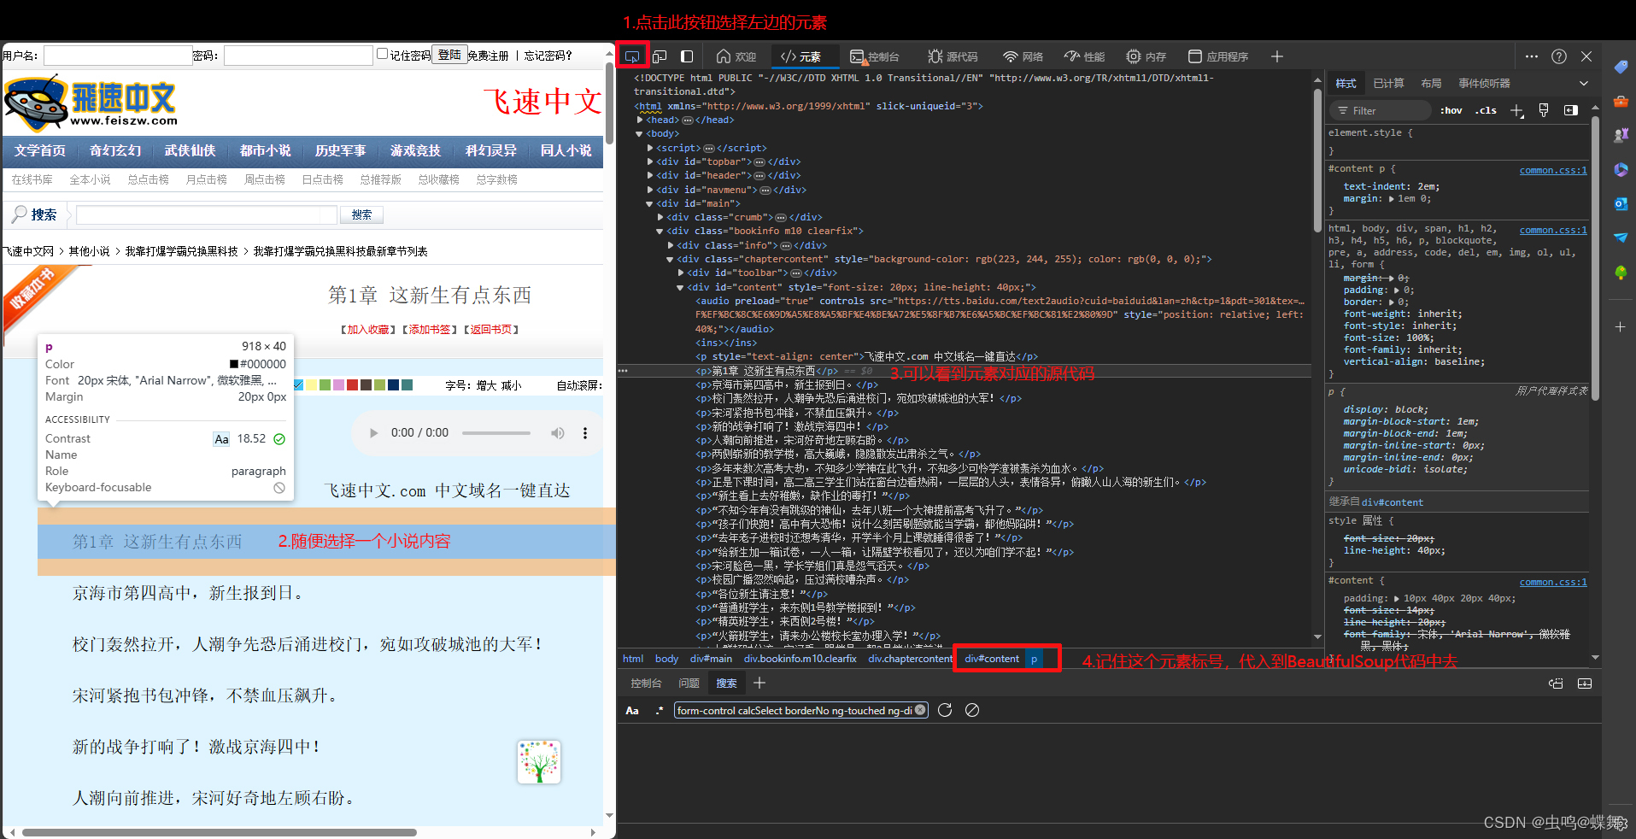The image size is (1636, 839).
Task: Clear search results circle-slash icon
Action: pos(972,710)
